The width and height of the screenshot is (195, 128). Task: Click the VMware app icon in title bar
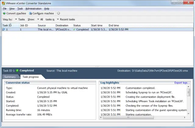[x=3, y=3]
